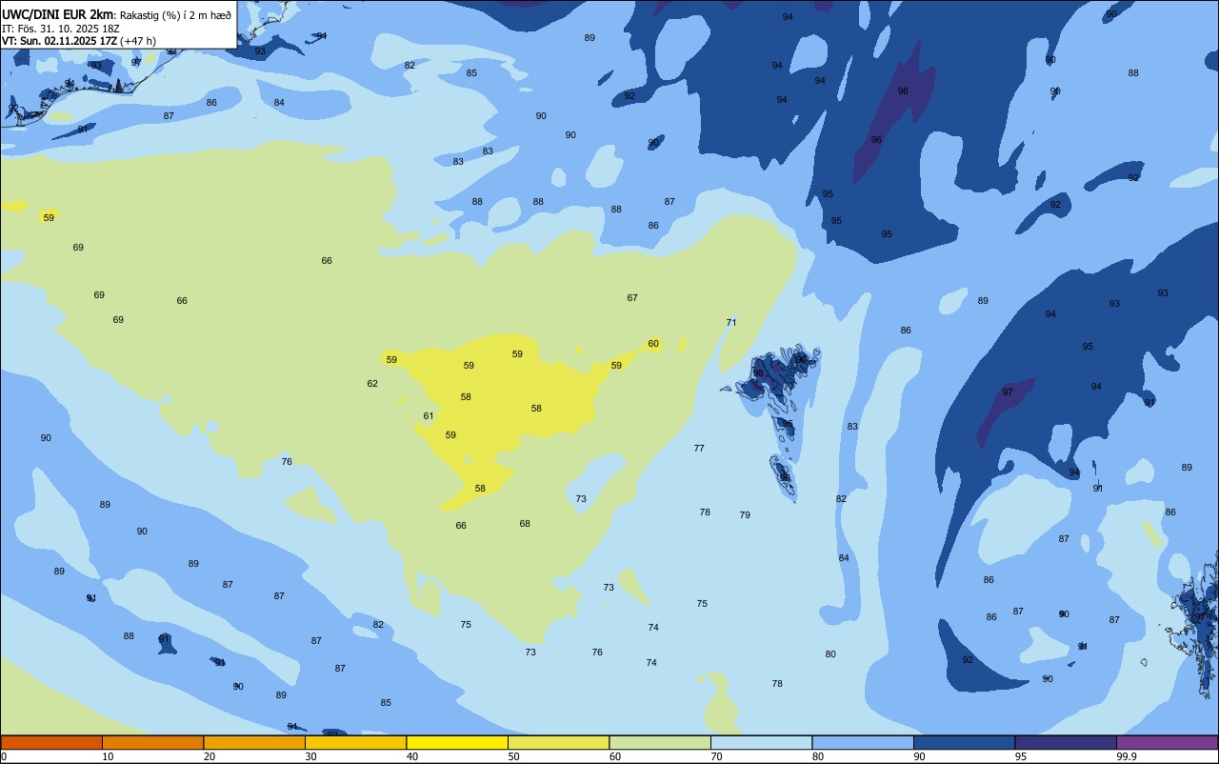Click the 'VT: Sun. 02.11.2025 17Z' valid time
The height and width of the screenshot is (764, 1219).
tap(60, 41)
